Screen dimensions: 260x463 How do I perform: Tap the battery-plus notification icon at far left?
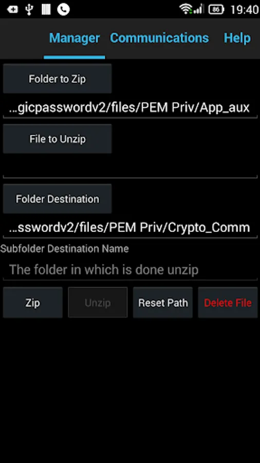point(12,9)
